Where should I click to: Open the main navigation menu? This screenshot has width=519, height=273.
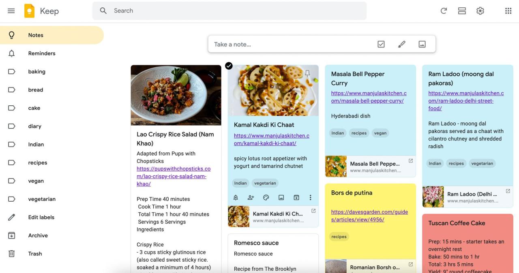click(x=11, y=11)
